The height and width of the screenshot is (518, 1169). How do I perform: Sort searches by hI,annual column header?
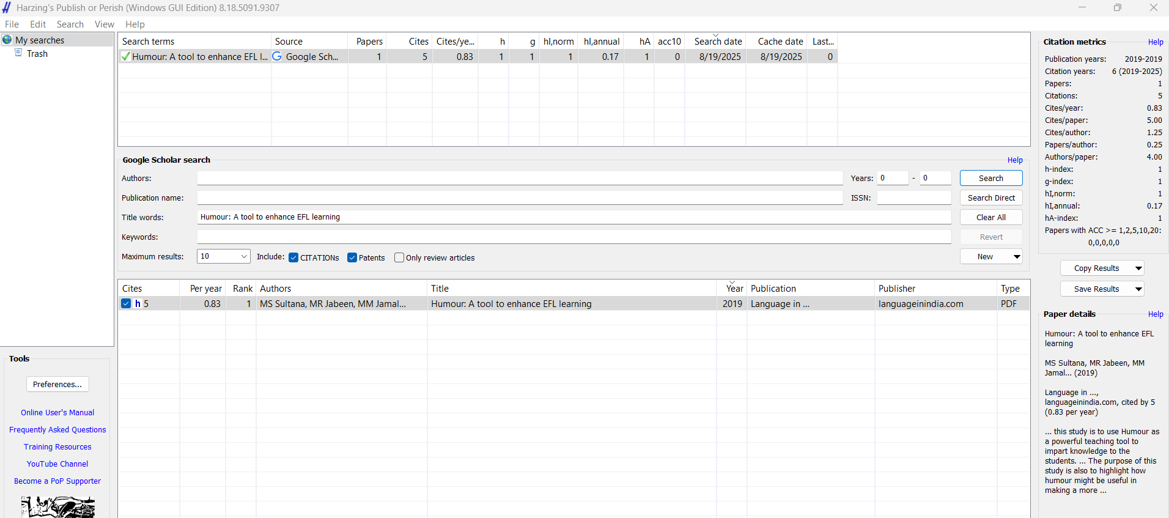click(x=601, y=42)
